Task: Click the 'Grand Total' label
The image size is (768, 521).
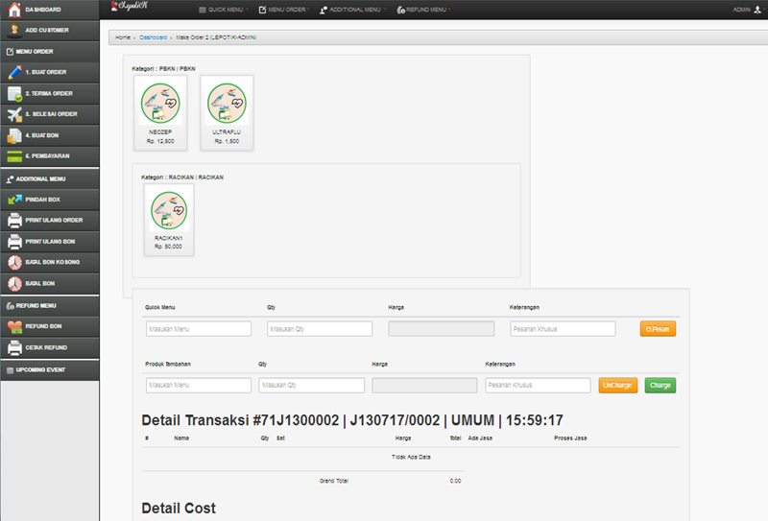Action: click(x=333, y=481)
